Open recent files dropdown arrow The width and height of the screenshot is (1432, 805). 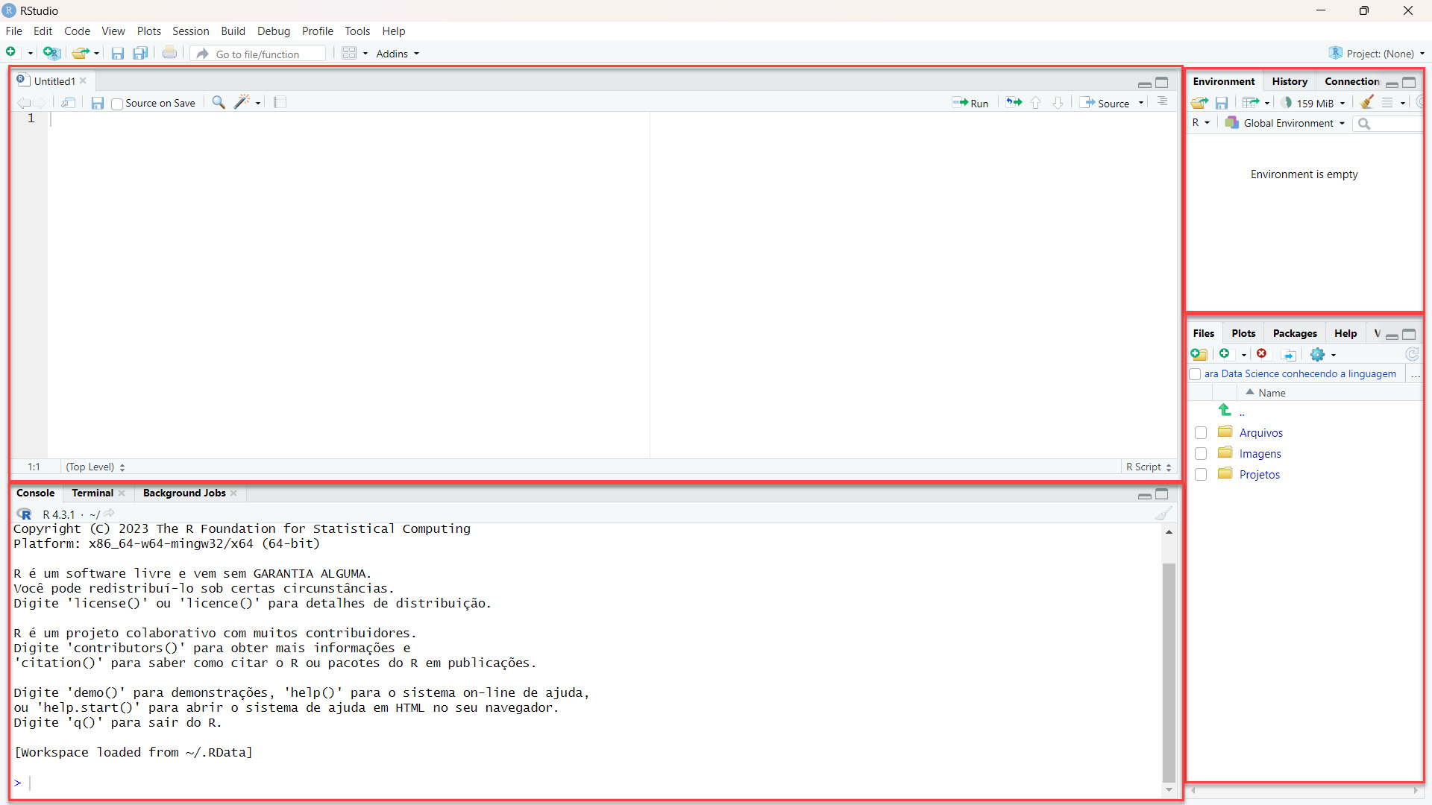pyautogui.click(x=96, y=54)
